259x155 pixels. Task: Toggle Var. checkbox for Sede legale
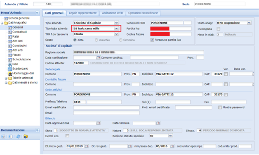(226, 74)
